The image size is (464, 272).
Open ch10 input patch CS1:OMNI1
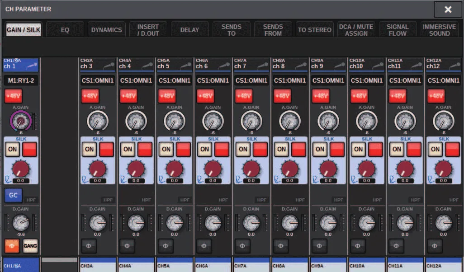pos(367,80)
